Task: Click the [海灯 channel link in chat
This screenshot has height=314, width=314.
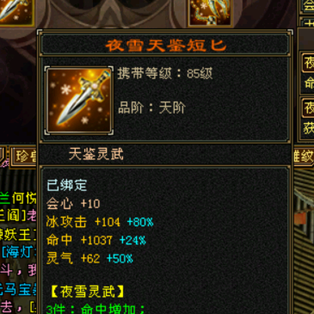Action: coord(19,252)
